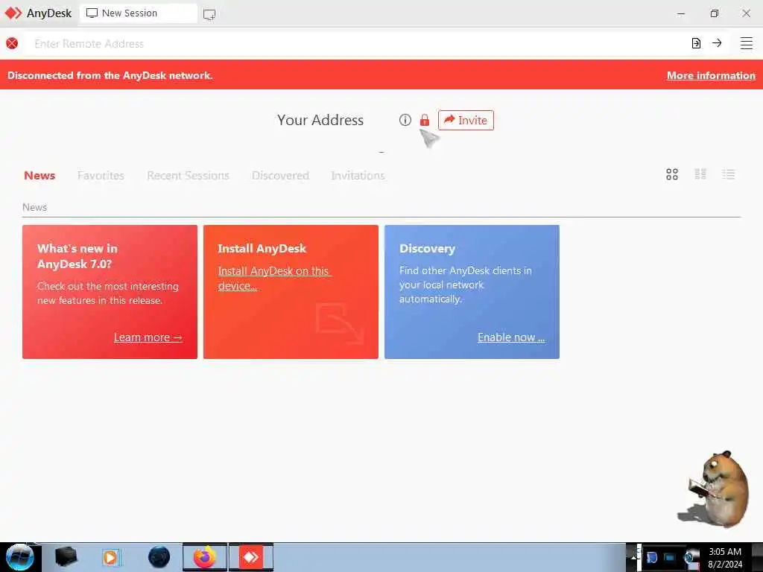Click the AnyDesk taskbar icon
This screenshot has height=572, width=763.
[x=251, y=557]
